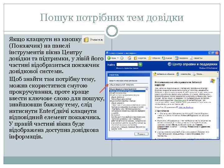Click the Windows flag logo in article corner
This screenshot has width=224, height=168.
[x=212, y=81]
